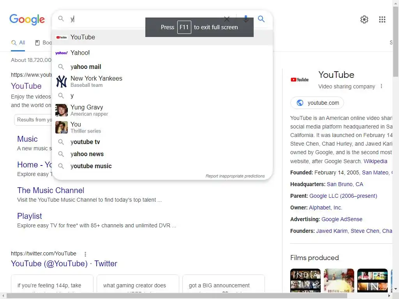This screenshot has width=399, height=299.
Task: Click grey magnifier inside search box
Action: (x=61, y=18)
